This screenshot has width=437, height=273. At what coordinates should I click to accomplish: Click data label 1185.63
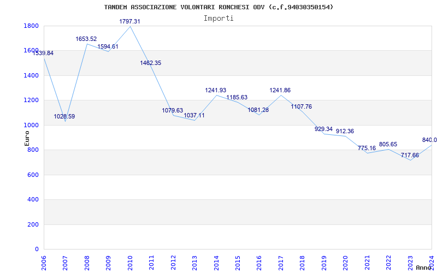[237, 98]
